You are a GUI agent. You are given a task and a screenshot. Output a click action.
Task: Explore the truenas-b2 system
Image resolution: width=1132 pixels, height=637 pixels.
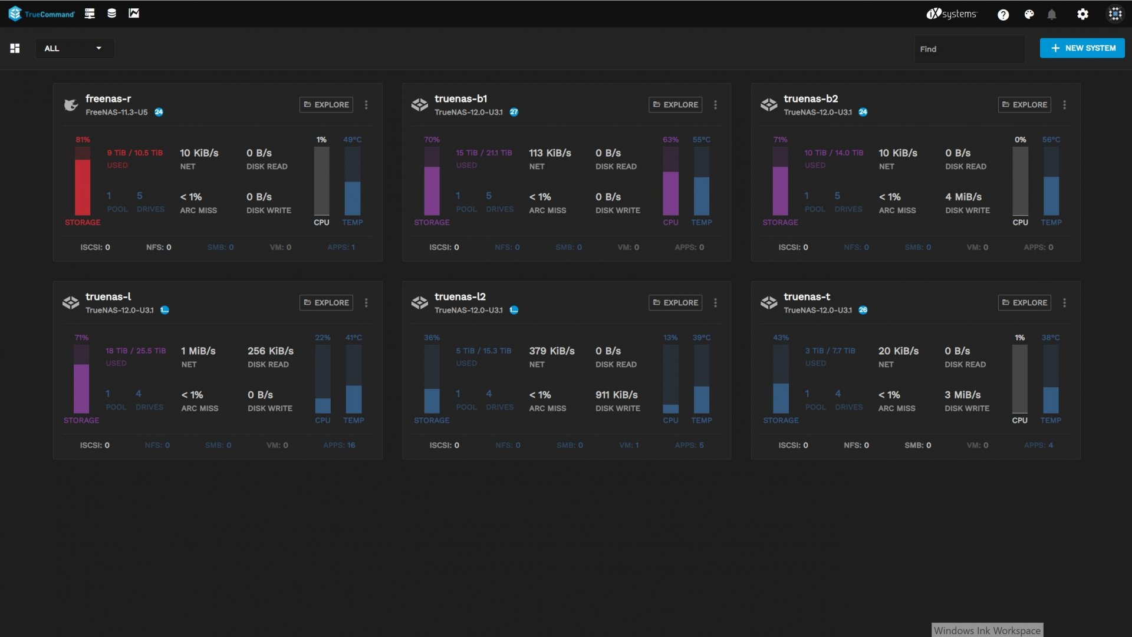[x=1025, y=104]
